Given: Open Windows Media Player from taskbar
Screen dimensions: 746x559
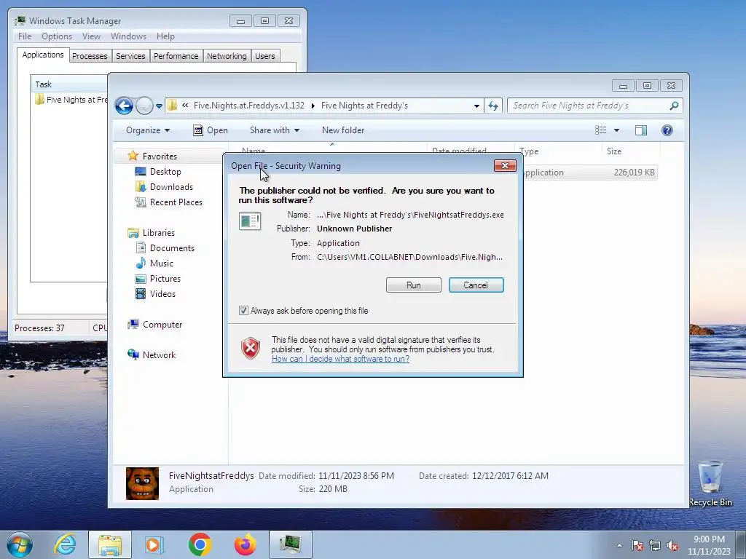Looking at the screenshot, I should pos(154,544).
